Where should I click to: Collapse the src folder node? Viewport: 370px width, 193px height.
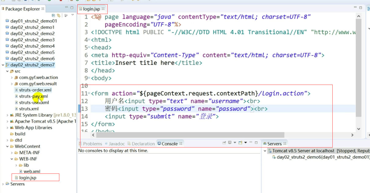[7, 71]
